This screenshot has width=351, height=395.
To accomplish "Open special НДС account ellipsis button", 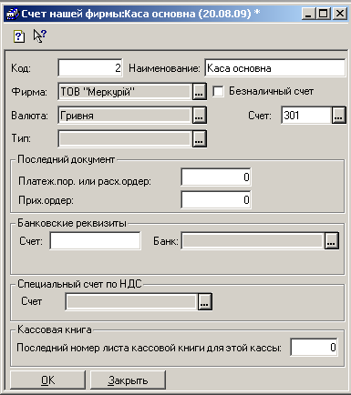I will pos(204,301).
